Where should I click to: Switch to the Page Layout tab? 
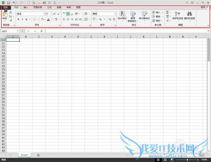tap(38, 8)
